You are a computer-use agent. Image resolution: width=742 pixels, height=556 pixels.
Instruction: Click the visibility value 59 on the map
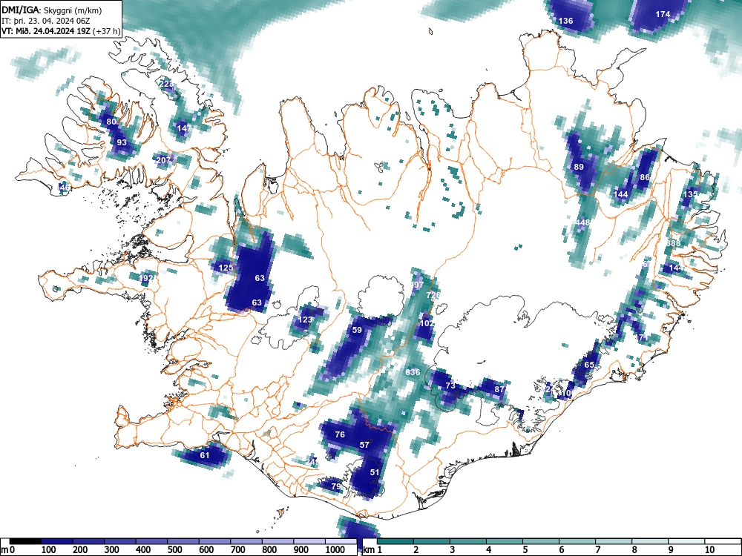click(357, 330)
